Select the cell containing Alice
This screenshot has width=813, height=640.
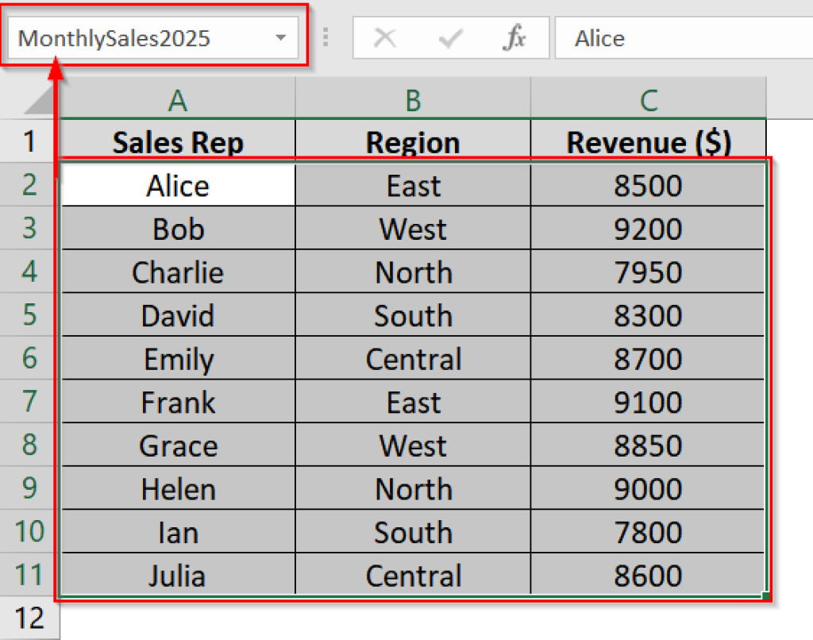(x=177, y=185)
